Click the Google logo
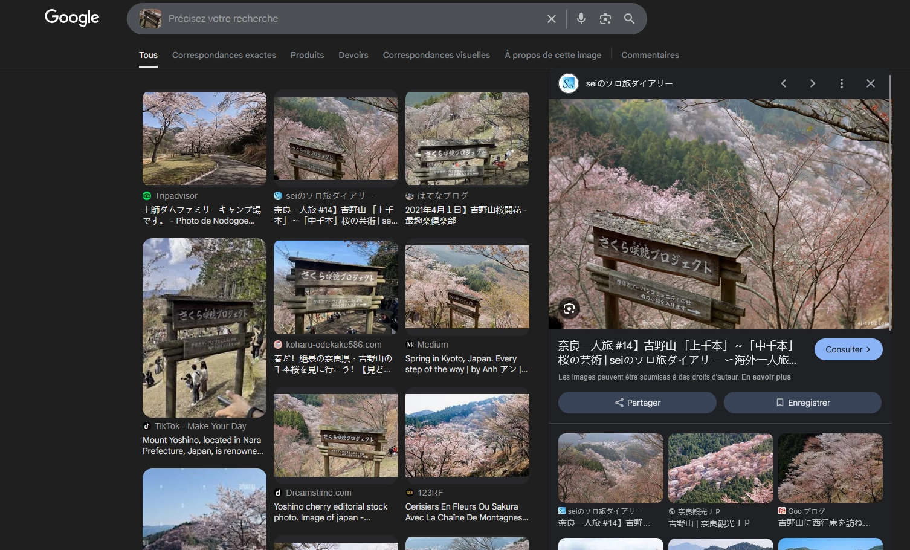The width and height of the screenshot is (910, 550). point(72,18)
